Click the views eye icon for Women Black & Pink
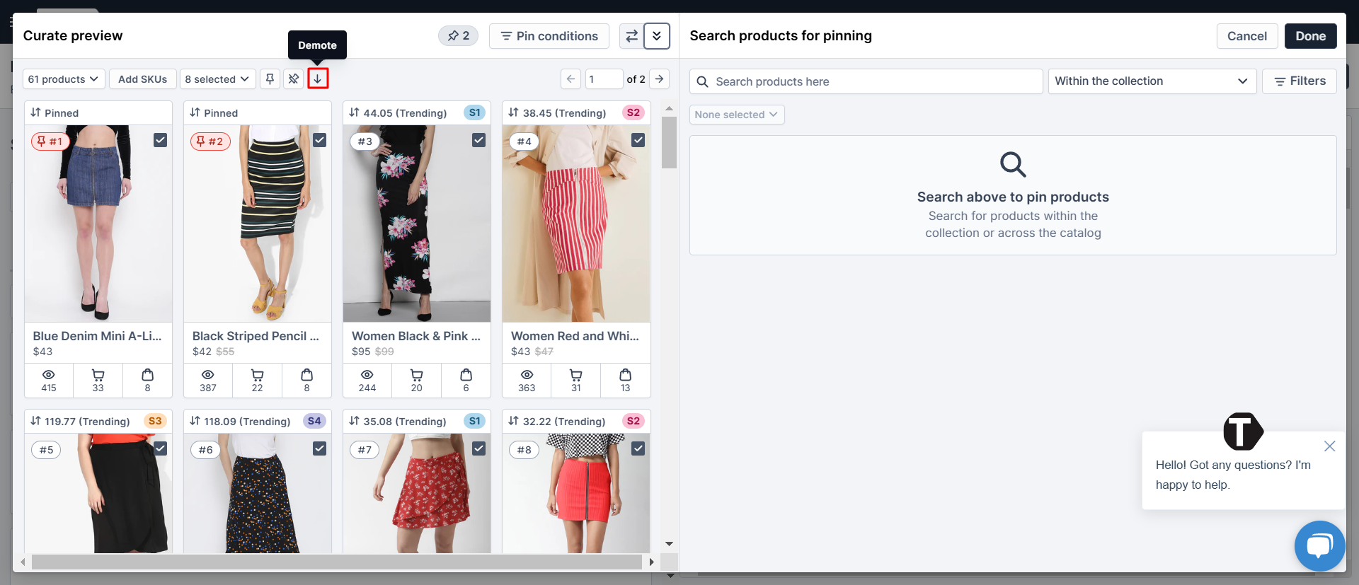Screen dimensions: 1359x585 367,374
